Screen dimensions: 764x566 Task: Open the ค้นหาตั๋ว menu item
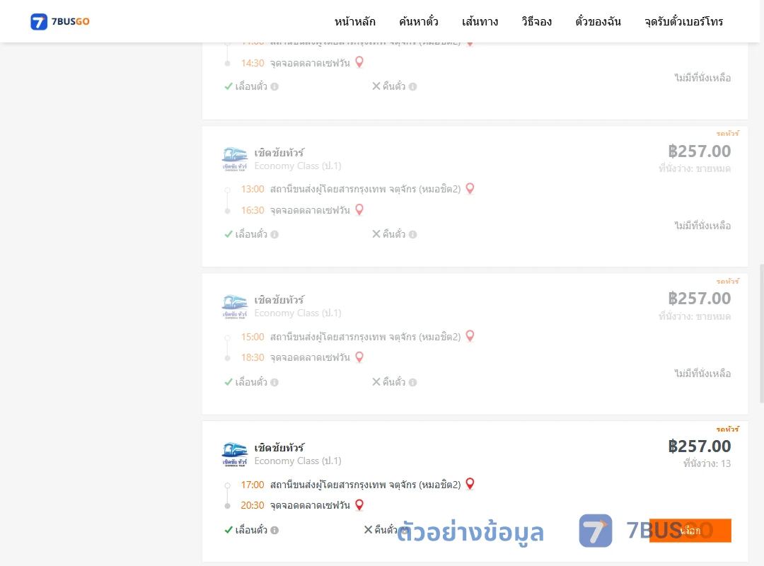(x=419, y=21)
